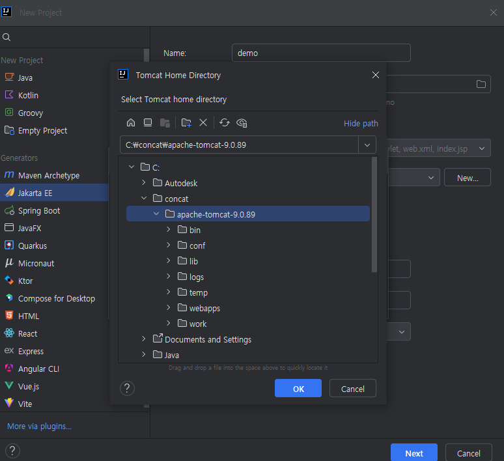Click Cancel in Tomcat Home Directory dialog
Image resolution: width=504 pixels, height=461 pixels.
(x=353, y=388)
